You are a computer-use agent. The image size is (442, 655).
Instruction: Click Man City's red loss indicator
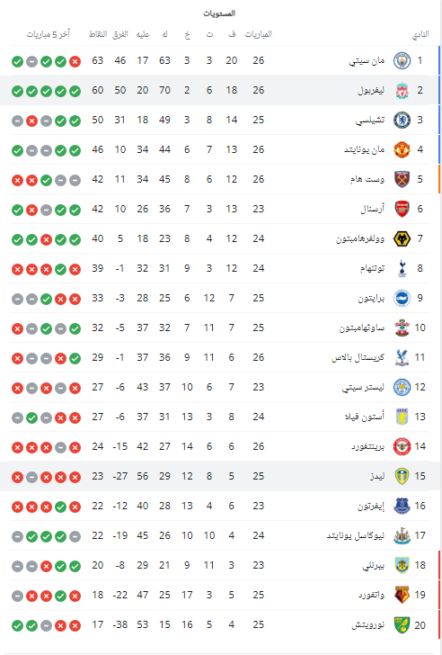click(75, 62)
